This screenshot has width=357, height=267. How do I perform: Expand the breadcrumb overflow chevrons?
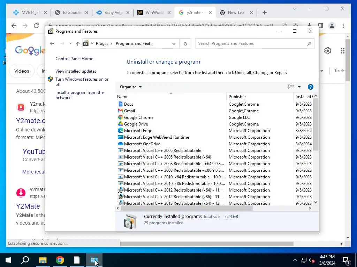[92, 43]
